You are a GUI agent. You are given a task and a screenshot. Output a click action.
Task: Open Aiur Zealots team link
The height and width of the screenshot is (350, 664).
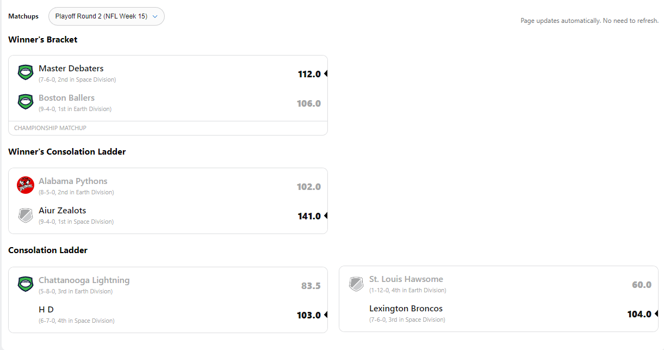point(62,211)
